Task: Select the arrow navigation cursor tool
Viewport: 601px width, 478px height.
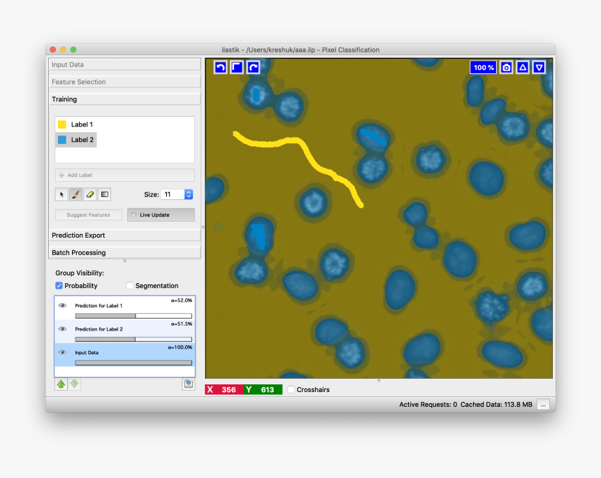Action: [62, 194]
